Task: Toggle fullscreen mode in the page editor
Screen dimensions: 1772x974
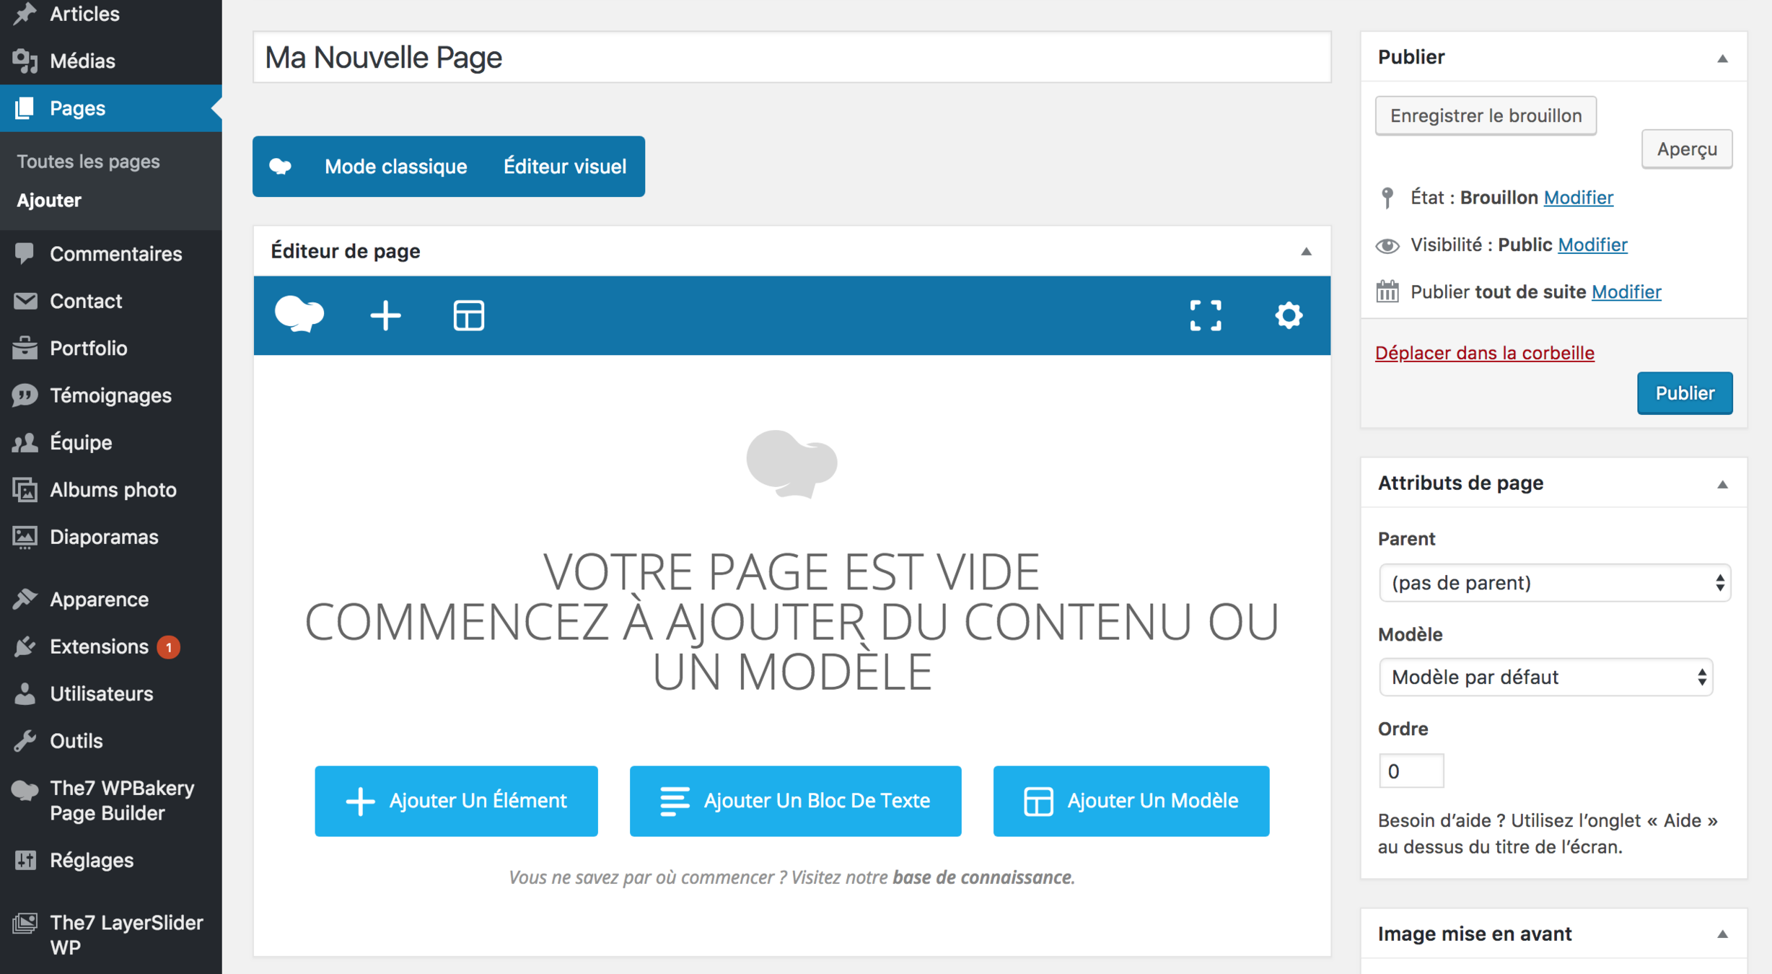Action: (x=1205, y=315)
